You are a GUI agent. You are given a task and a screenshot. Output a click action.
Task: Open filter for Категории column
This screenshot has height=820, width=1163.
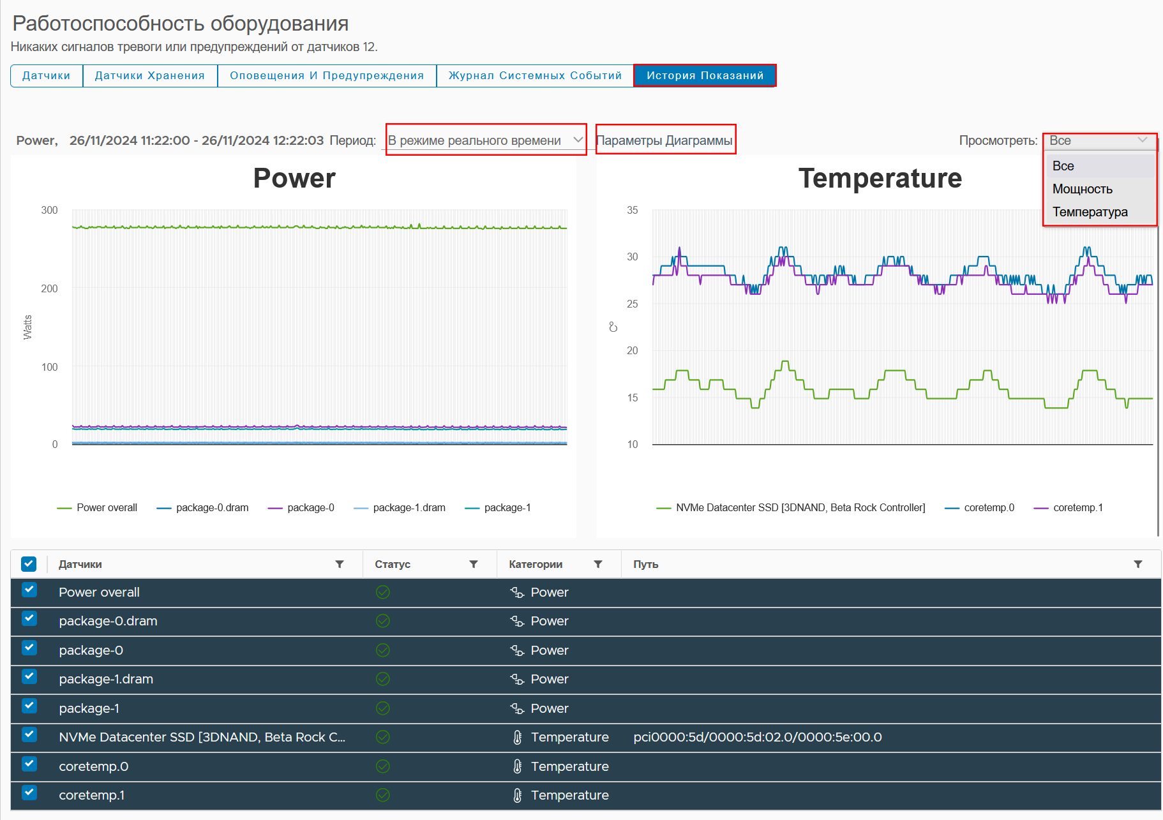tap(598, 564)
